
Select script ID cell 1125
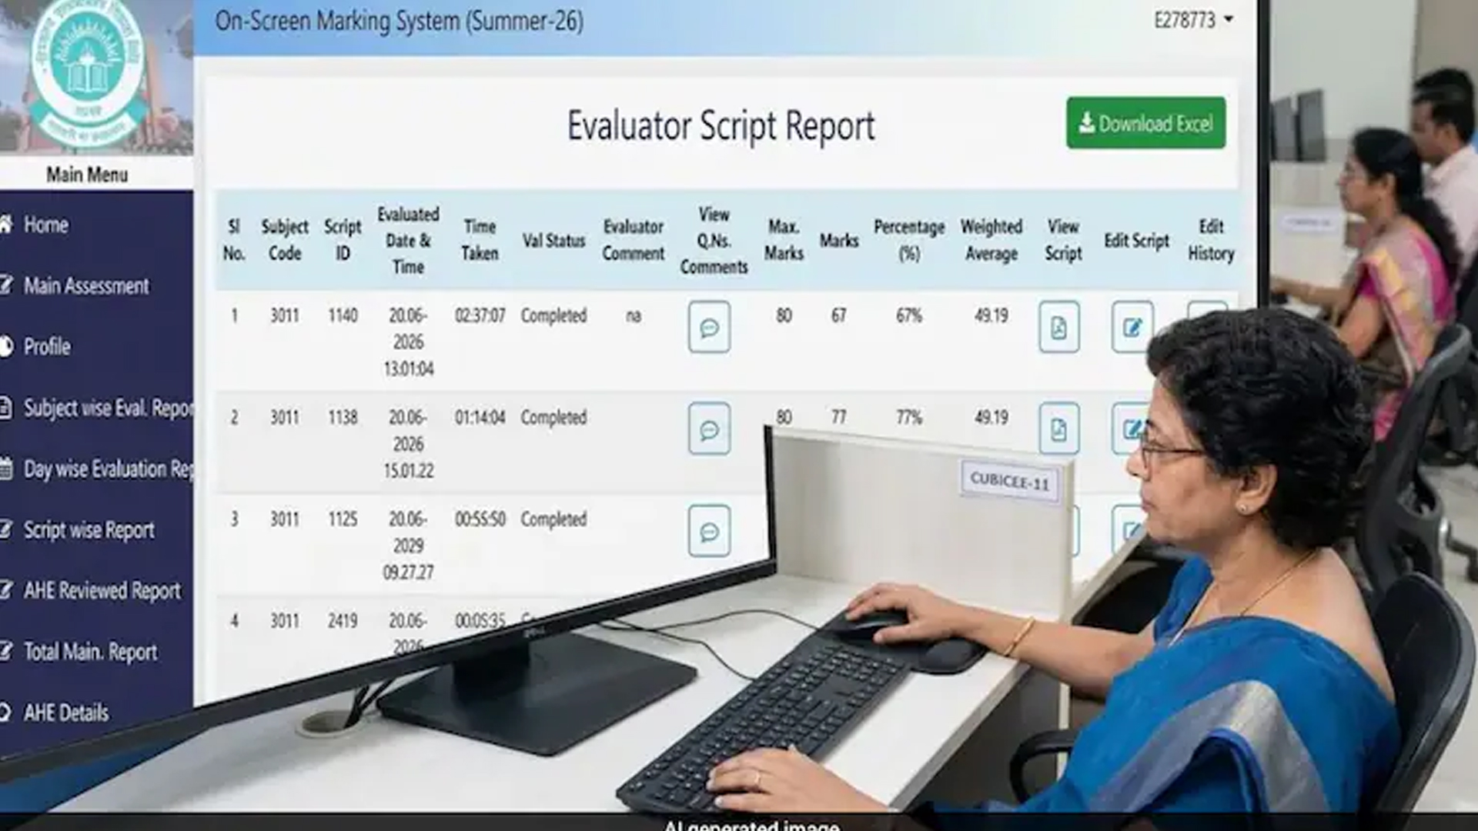[343, 519]
